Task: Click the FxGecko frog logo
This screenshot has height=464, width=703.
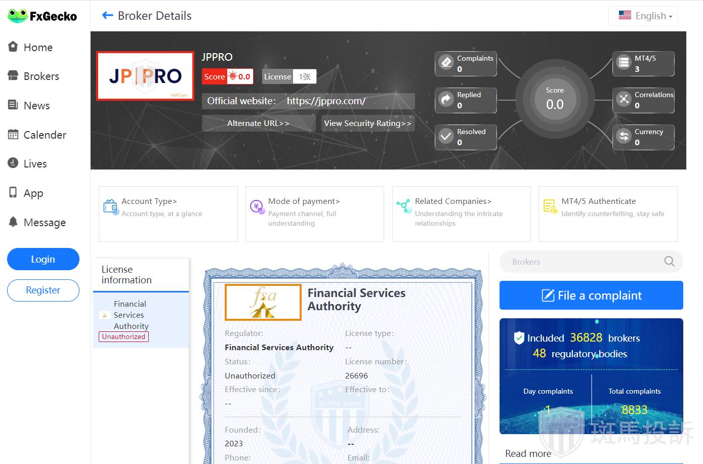Action: tap(17, 16)
